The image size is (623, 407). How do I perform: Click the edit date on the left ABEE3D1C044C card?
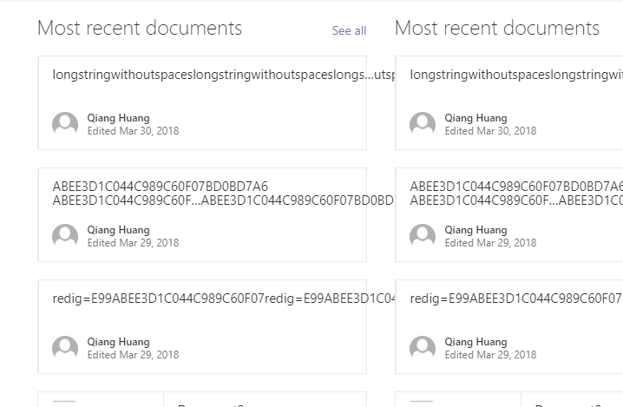click(x=133, y=243)
